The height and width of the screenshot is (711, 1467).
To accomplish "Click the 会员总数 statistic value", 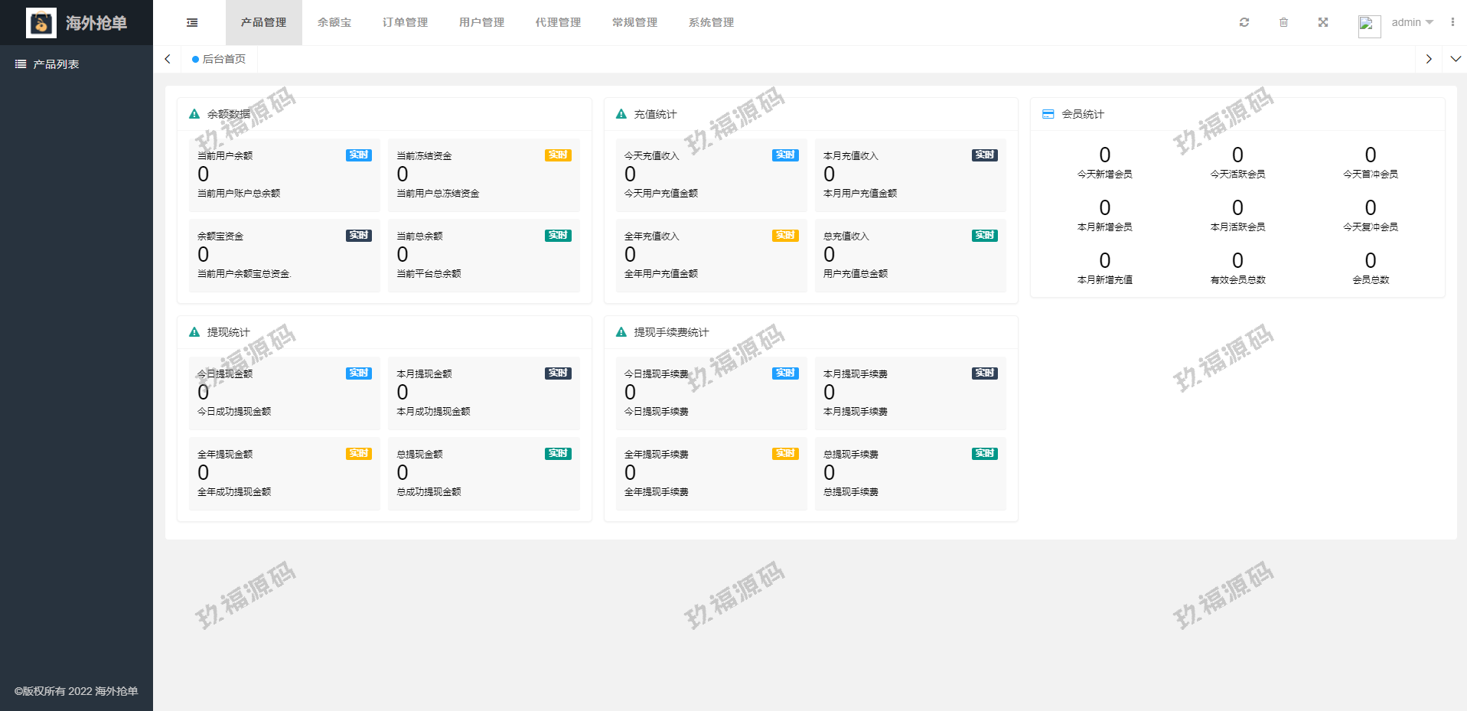I will [x=1370, y=261].
